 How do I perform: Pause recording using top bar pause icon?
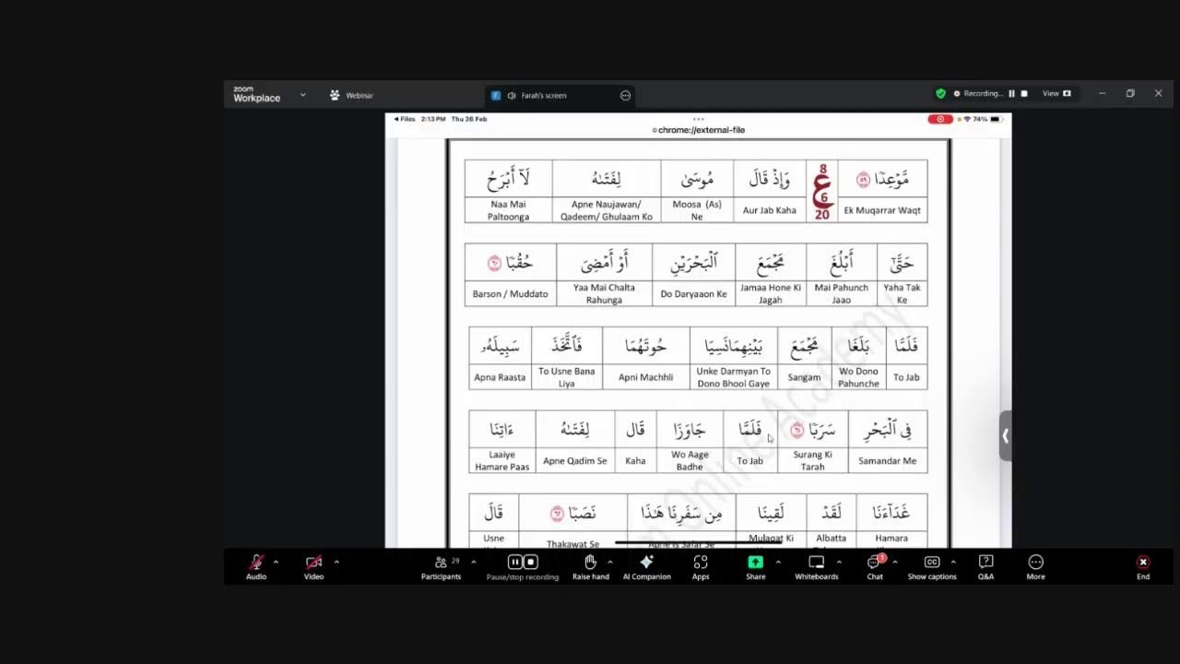1011,93
